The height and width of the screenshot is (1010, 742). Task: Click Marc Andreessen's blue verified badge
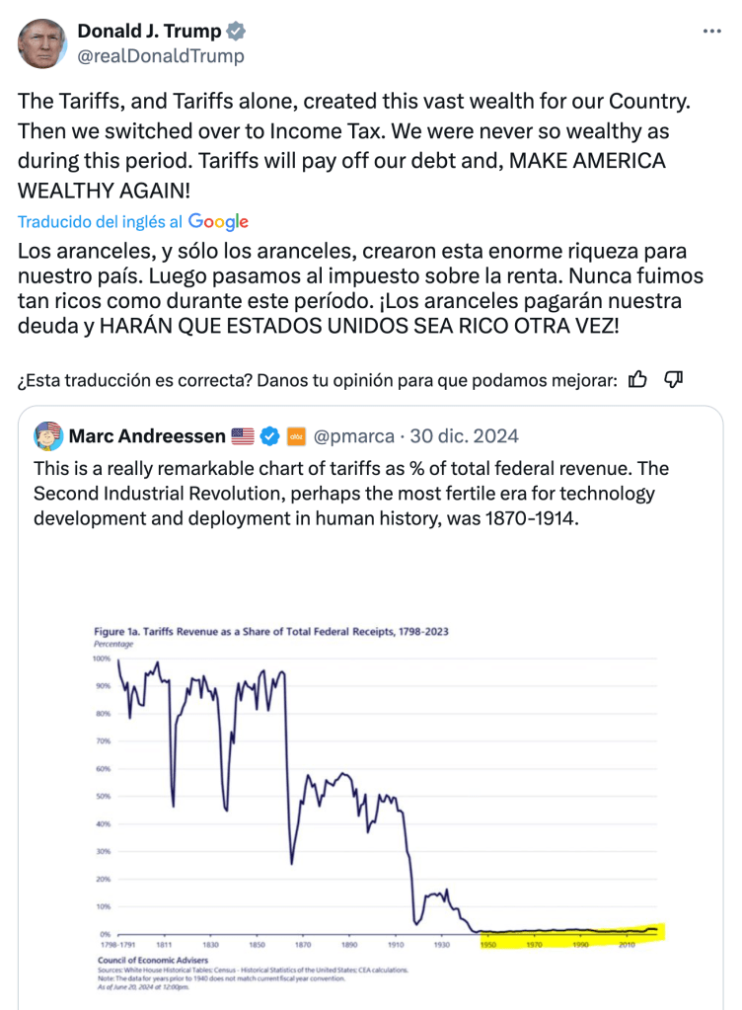pyautogui.click(x=269, y=435)
